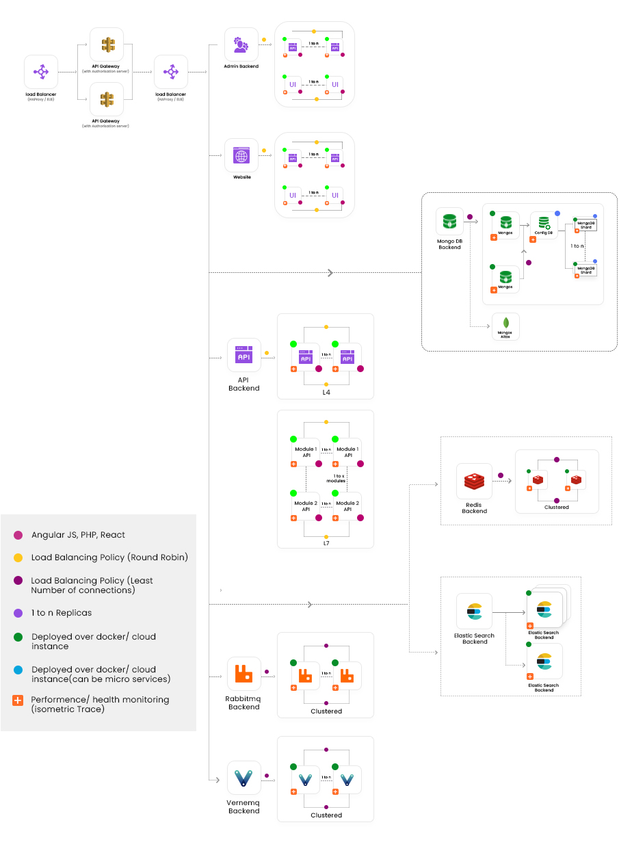The width and height of the screenshot is (619, 855).
Task: Open the Vernemq Backend icon
Action: coord(244,778)
